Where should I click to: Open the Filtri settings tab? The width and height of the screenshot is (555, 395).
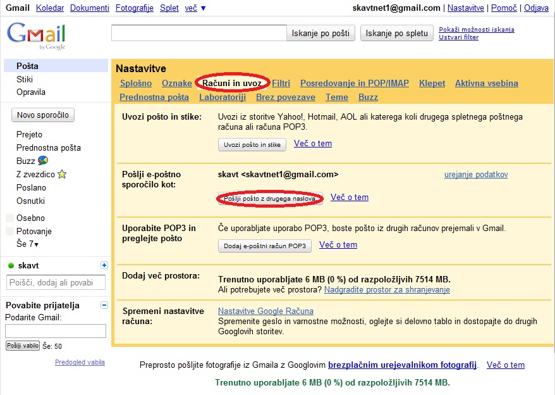point(281,84)
